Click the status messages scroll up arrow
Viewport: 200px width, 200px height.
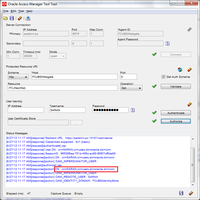click(193, 139)
